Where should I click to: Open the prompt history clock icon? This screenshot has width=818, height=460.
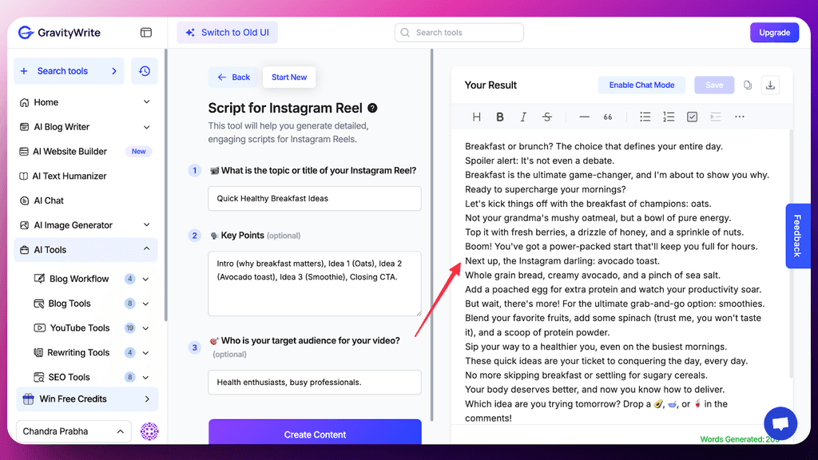coord(144,71)
